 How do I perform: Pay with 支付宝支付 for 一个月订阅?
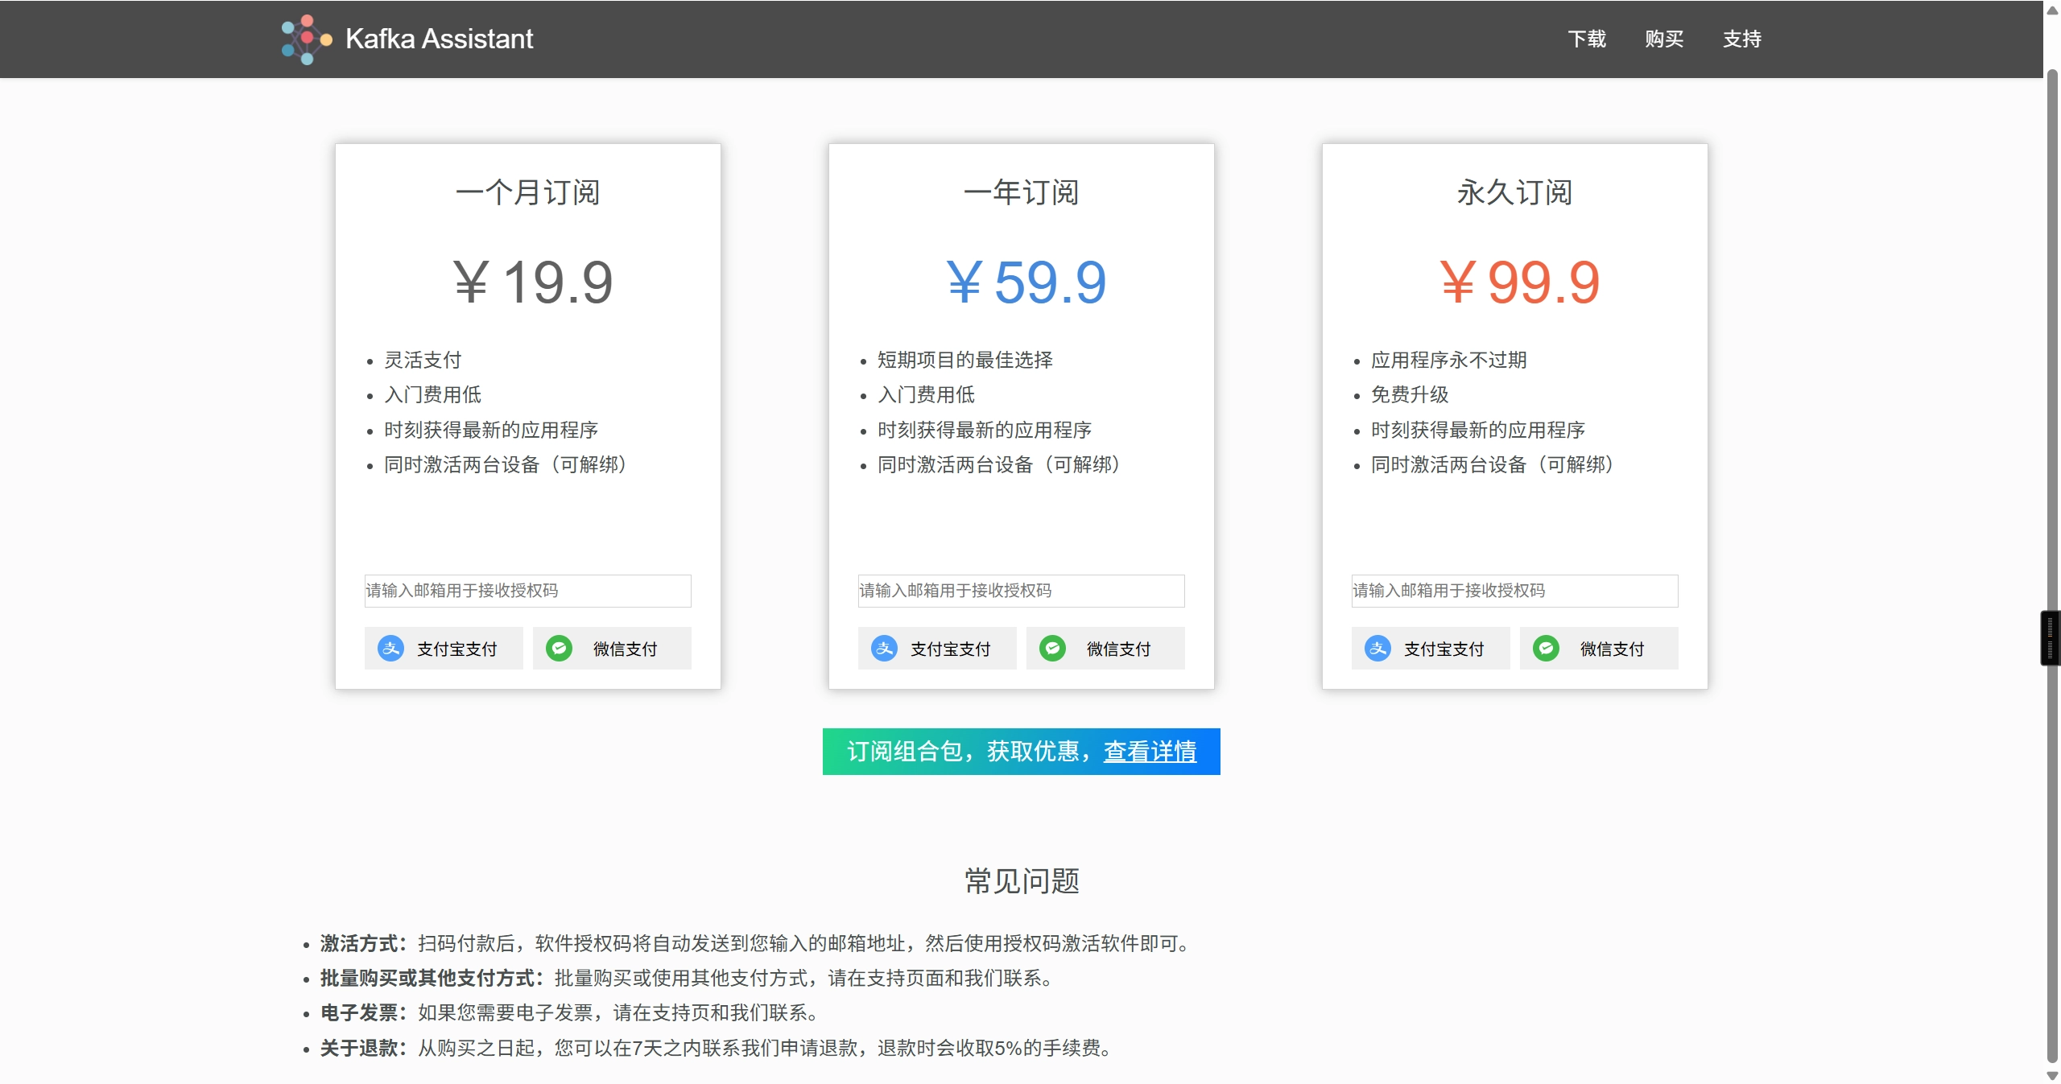(444, 649)
